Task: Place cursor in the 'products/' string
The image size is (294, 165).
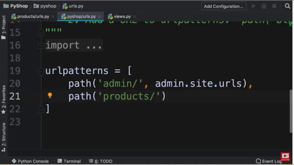Action: pos(129,96)
